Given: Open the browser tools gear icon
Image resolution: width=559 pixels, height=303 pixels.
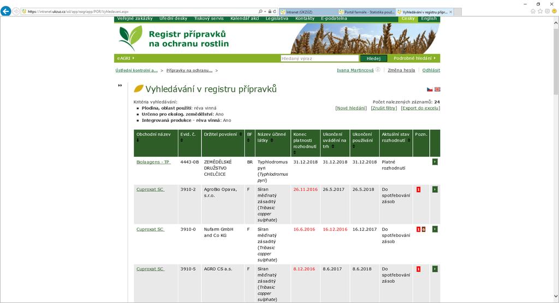Looking at the screenshot, I should coord(547,11).
